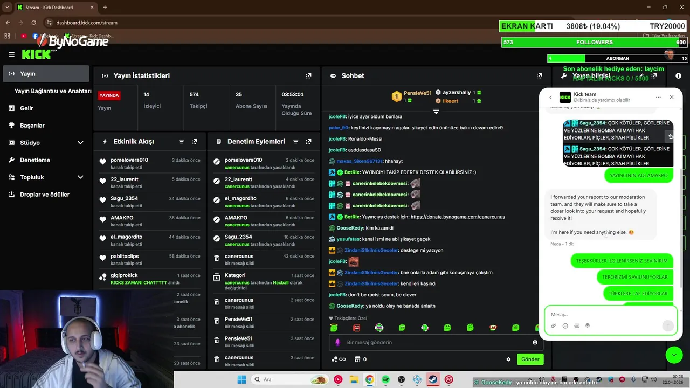
Task: Open filter options for Denetim Eylemleri
Action: tap(295, 142)
